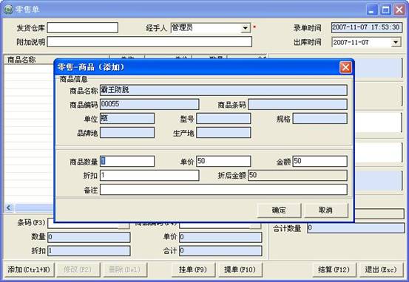Click the 挂单(F9) button

(x=193, y=269)
